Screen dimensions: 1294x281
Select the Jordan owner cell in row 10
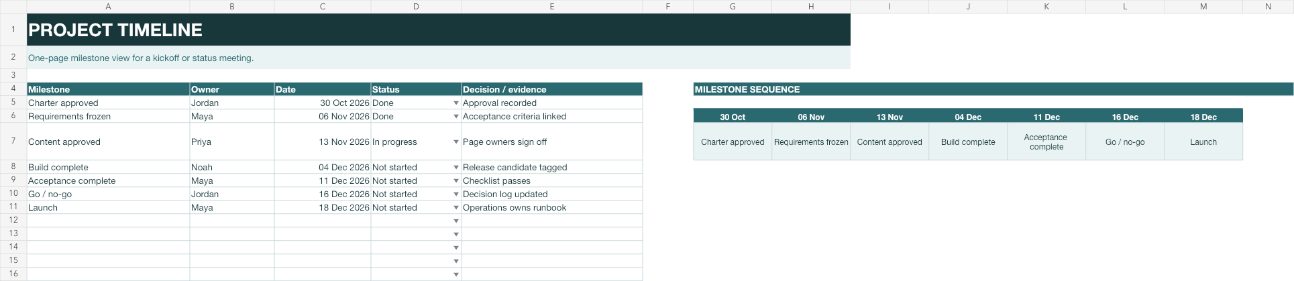coord(232,194)
